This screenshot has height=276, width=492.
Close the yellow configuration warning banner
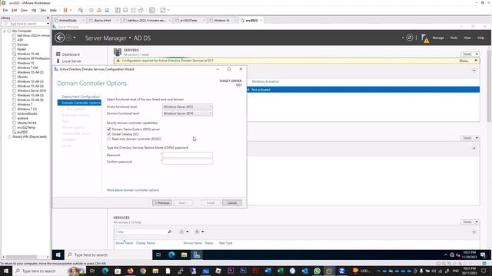[x=476, y=61]
